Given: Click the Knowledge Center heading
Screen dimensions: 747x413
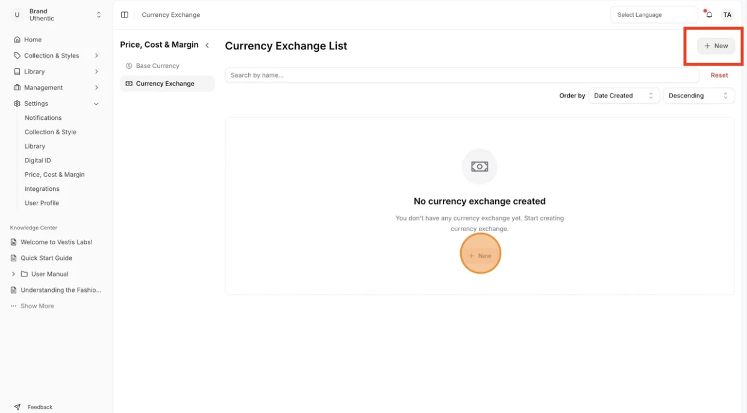Looking at the screenshot, I should click(x=34, y=228).
